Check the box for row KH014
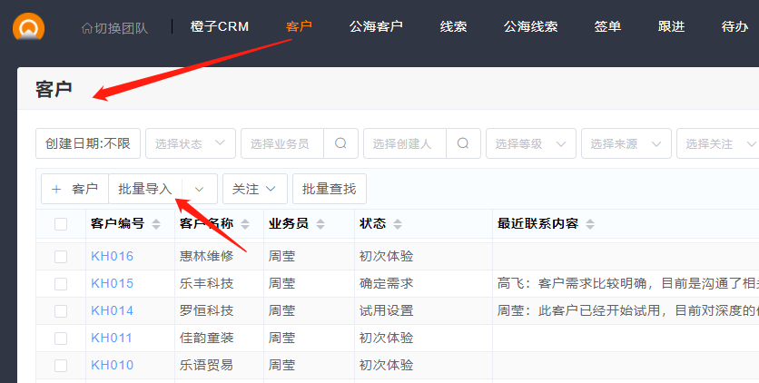759x383 pixels. (61, 311)
